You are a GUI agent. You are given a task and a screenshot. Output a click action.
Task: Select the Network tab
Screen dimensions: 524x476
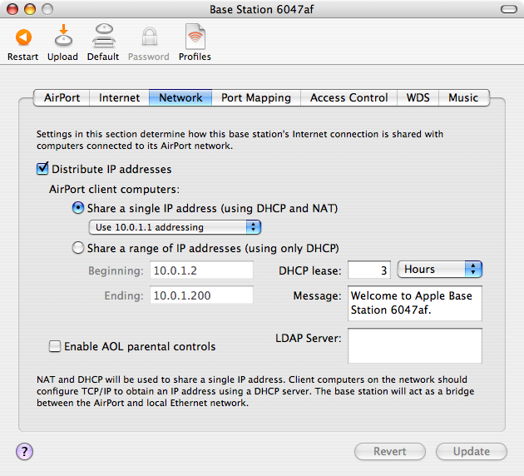(180, 97)
